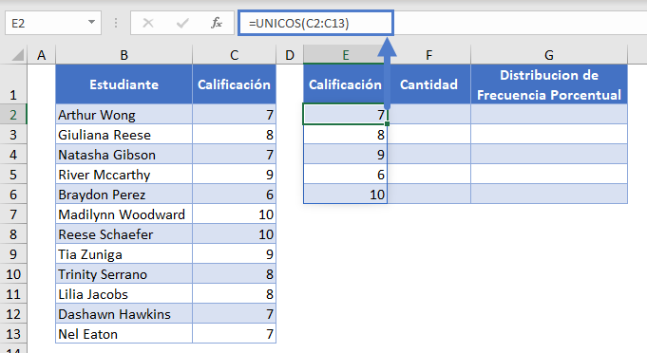Viewport: 647px width, 353px height.
Task: Select row 12 header
Action: 13,314
